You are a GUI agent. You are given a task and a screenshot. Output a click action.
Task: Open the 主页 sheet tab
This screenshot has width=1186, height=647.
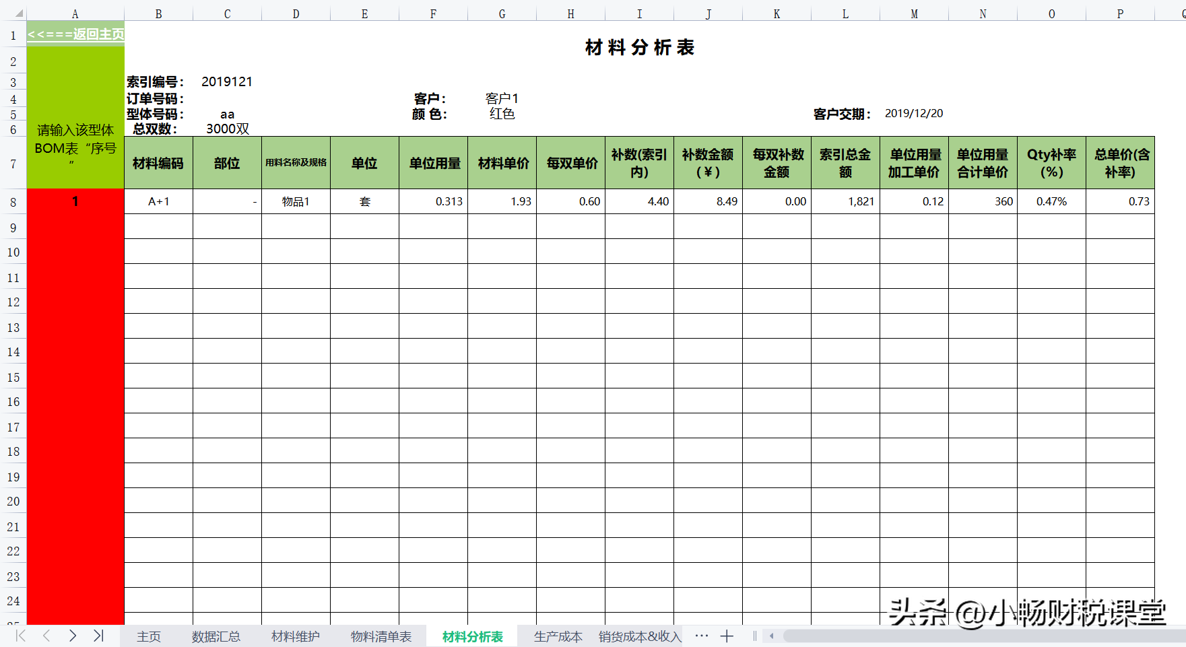[x=149, y=637]
